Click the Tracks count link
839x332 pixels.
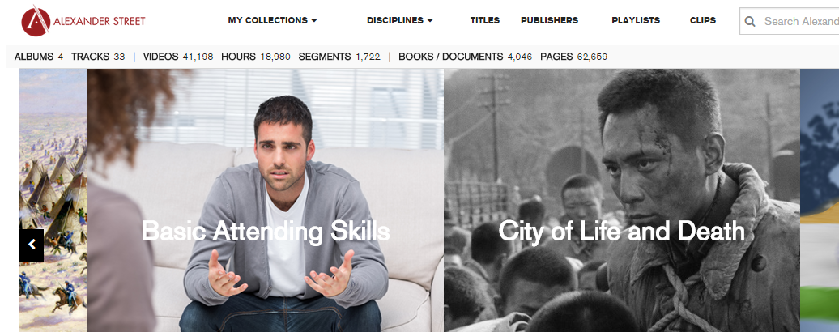[98, 57]
